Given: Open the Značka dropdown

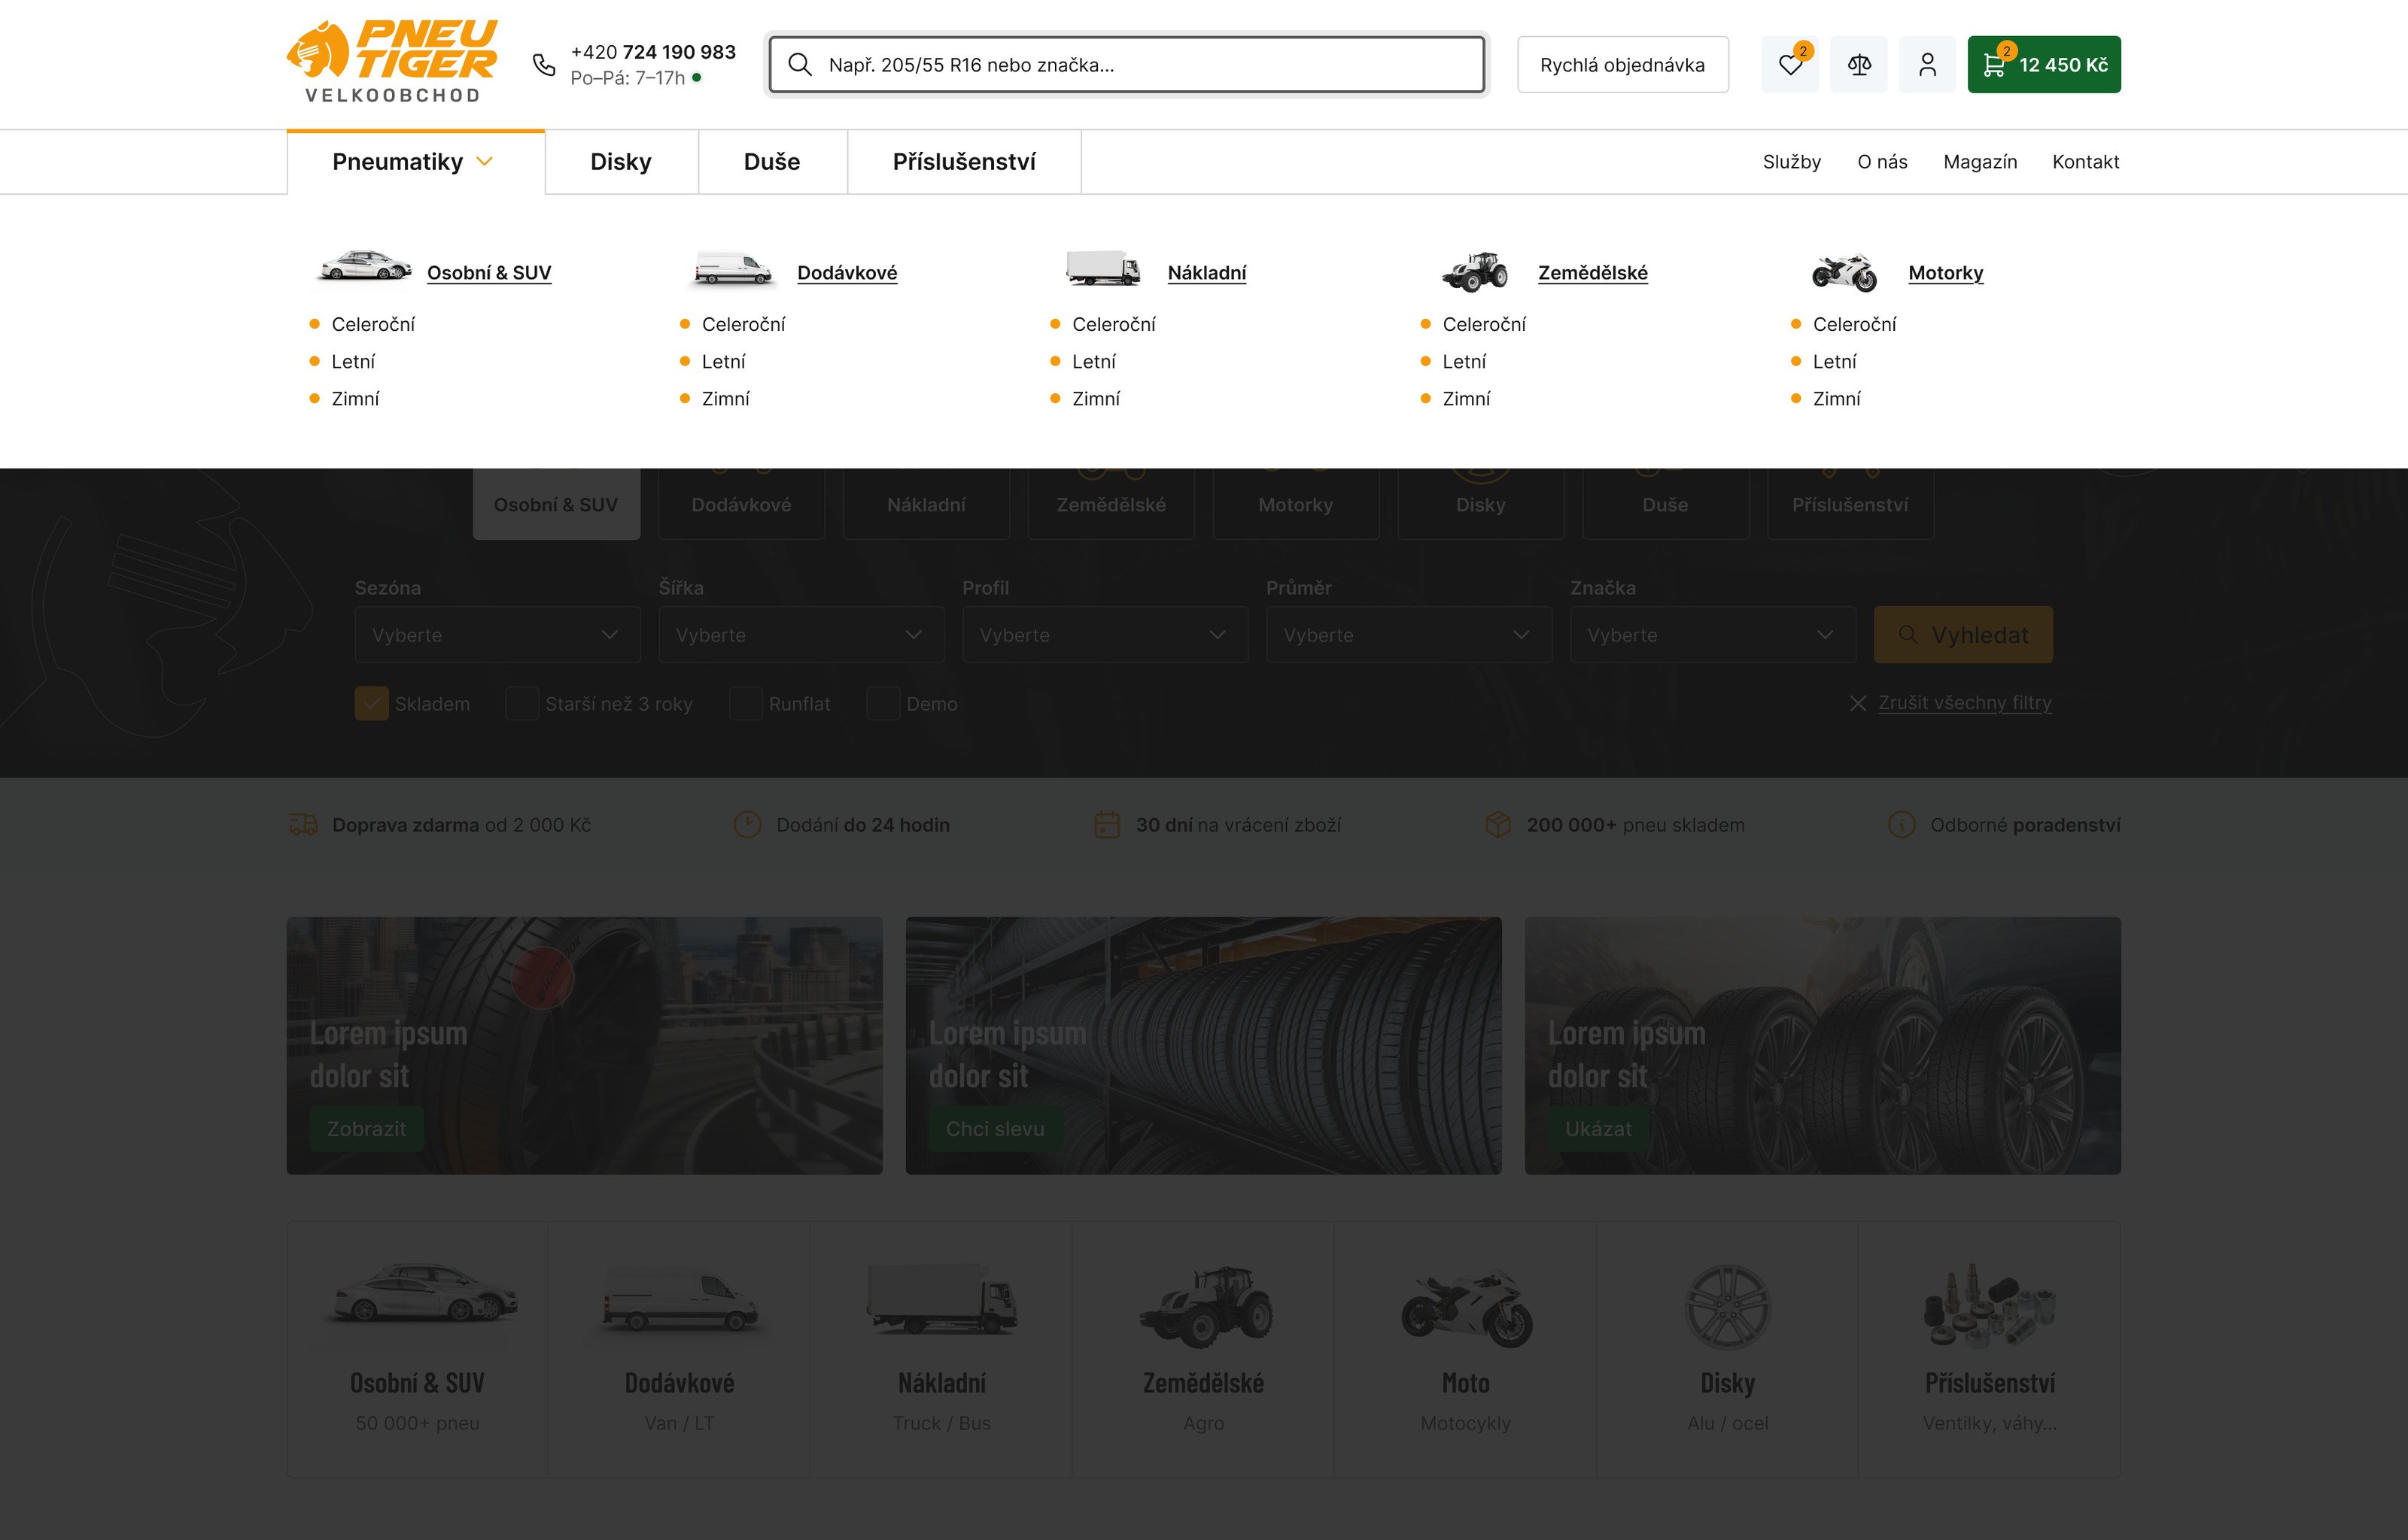Looking at the screenshot, I should [x=1713, y=635].
